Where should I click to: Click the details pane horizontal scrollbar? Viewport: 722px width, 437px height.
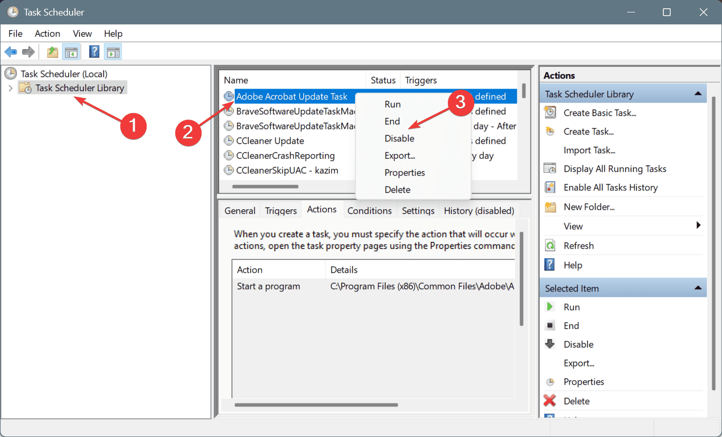pos(316,405)
